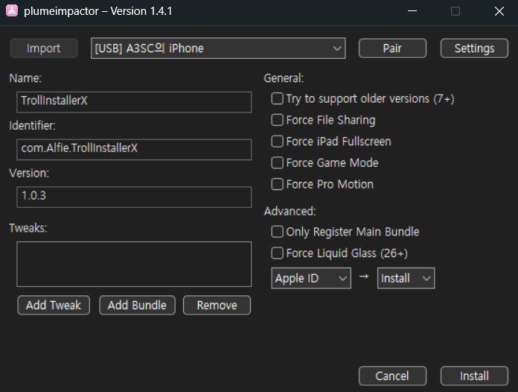Click inside the empty Tweaks list box
This screenshot has height=392, width=518.
(134, 264)
